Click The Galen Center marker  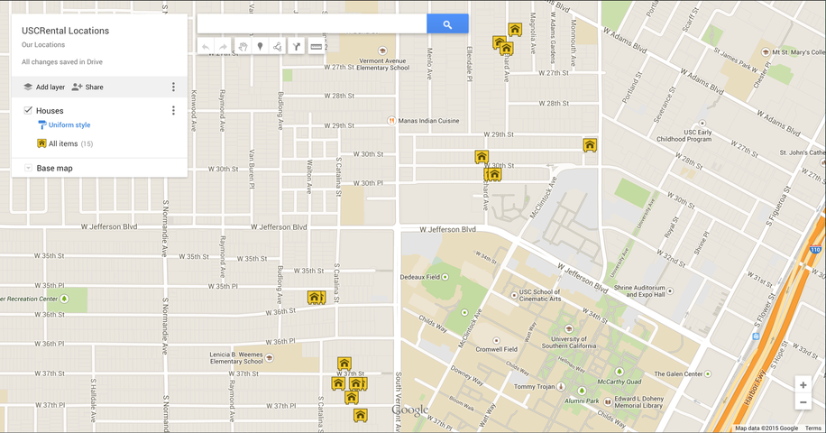pyautogui.click(x=708, y=373)
